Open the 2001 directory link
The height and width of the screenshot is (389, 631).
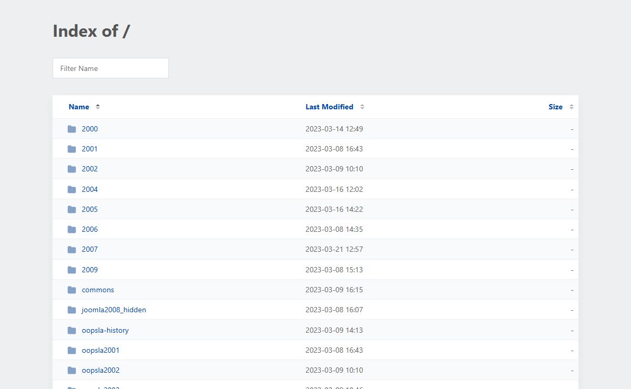90,149
